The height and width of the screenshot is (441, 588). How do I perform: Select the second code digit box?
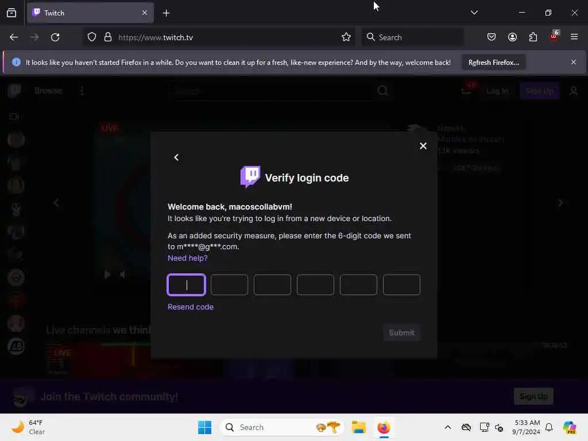point(229,285)
